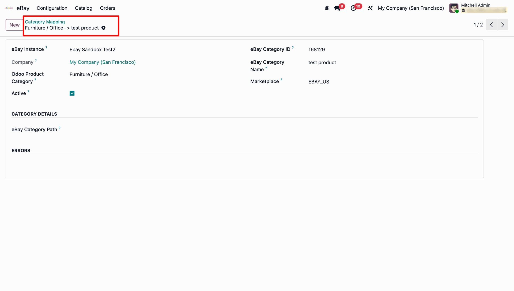Open the wrench tools icon
Screen dimensions: 514x291
[x=370, y=8]
